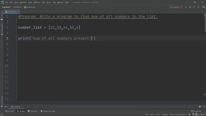Open the Edit menu

(11, 2)
